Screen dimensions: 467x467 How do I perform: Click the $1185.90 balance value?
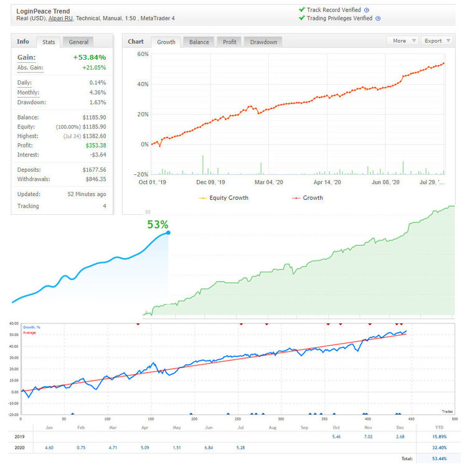pos(95,117)
